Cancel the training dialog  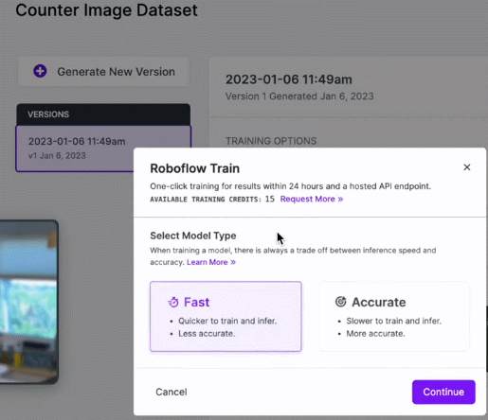pyautogui.click(x=172, y=392)
